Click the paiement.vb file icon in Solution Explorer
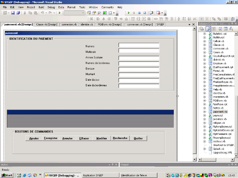 [x=210, y=112]
